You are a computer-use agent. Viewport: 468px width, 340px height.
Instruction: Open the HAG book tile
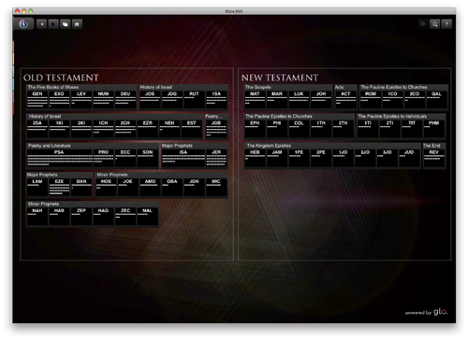tap(103, 217)
